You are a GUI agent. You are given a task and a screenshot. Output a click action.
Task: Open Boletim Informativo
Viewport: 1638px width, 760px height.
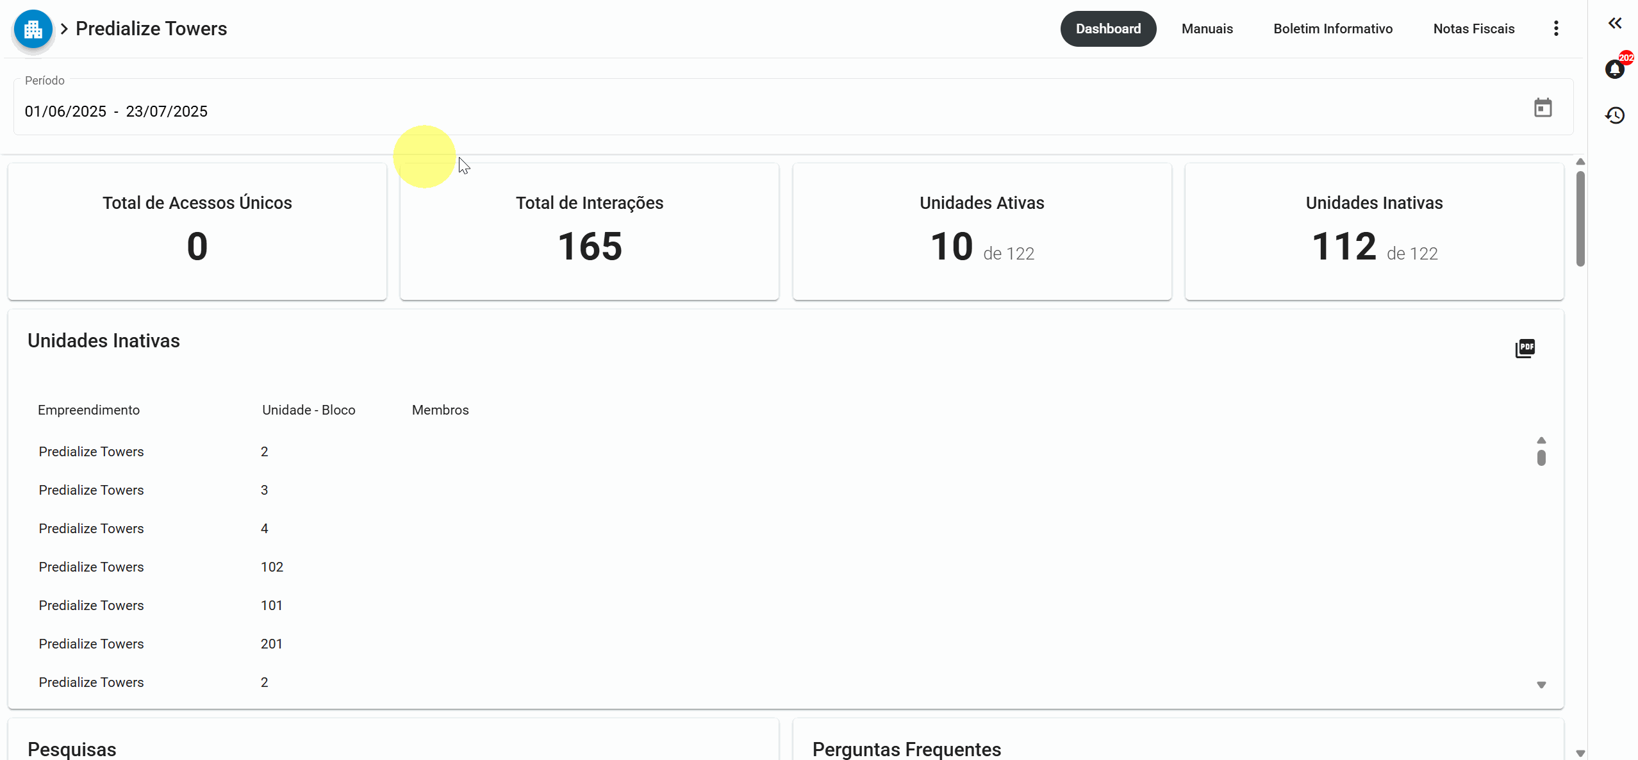coord(1332,28)
